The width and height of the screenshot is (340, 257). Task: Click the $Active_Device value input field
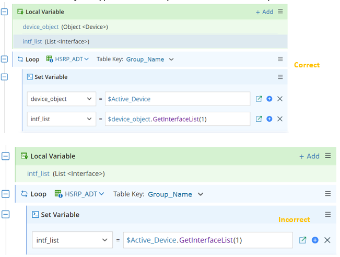(x=177, y=99)
